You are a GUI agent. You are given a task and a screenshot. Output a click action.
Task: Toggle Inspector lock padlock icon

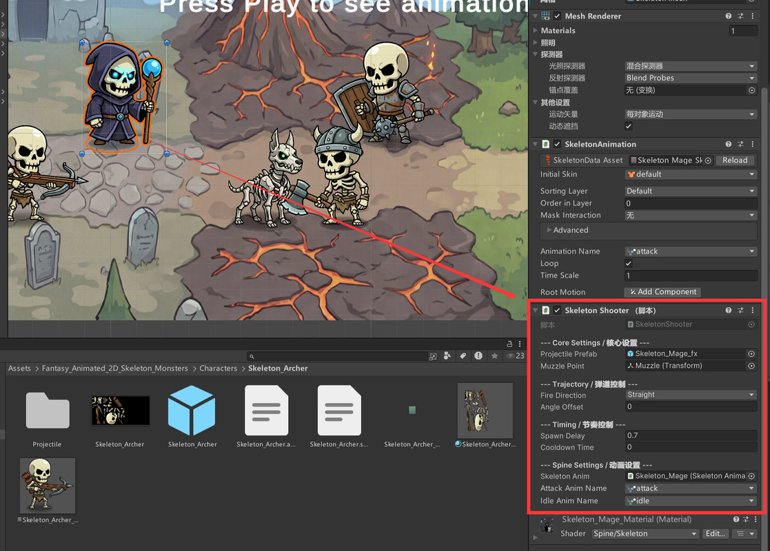(x=508, y=342)
